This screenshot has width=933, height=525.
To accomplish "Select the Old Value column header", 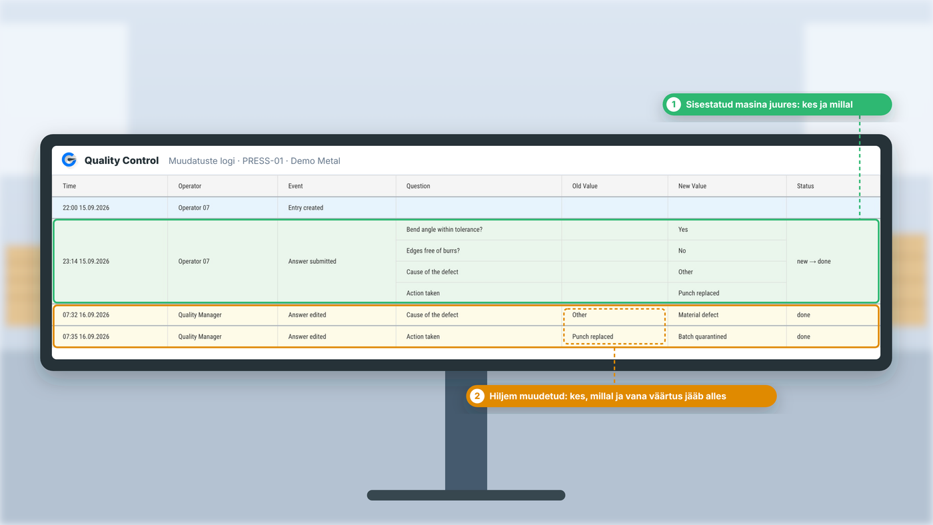I will click(x=585, y=186).
